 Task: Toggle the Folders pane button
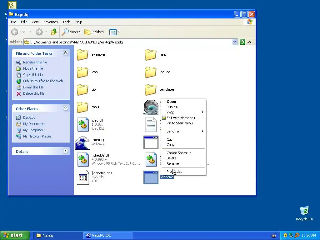[x=94, y=32]
